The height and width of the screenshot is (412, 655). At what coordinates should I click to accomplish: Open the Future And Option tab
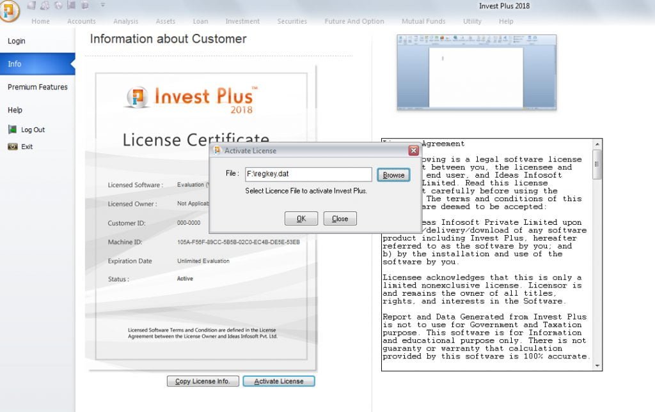354,21
